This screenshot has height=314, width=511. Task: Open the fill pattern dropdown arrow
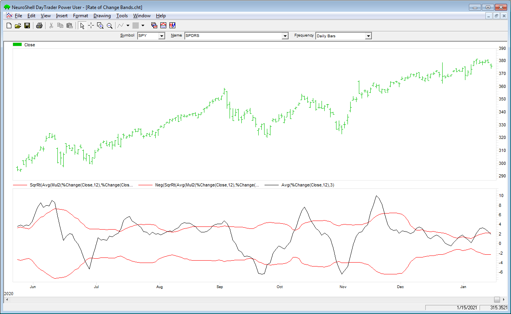pos(143,26)
